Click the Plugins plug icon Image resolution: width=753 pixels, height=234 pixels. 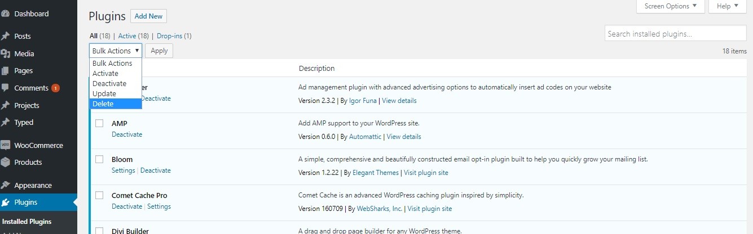click(x=5, y=202)
